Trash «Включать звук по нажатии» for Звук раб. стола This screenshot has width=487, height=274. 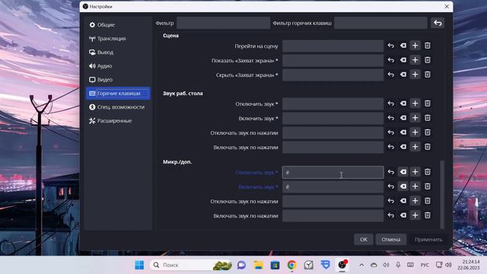click(x=428, y=147)
